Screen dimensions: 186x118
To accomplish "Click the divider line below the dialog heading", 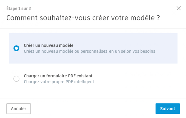I will (93, 28).
